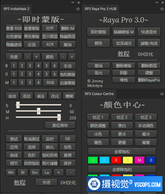
Task: Click the 曲线 curves button
Action: tap(14, 155)
